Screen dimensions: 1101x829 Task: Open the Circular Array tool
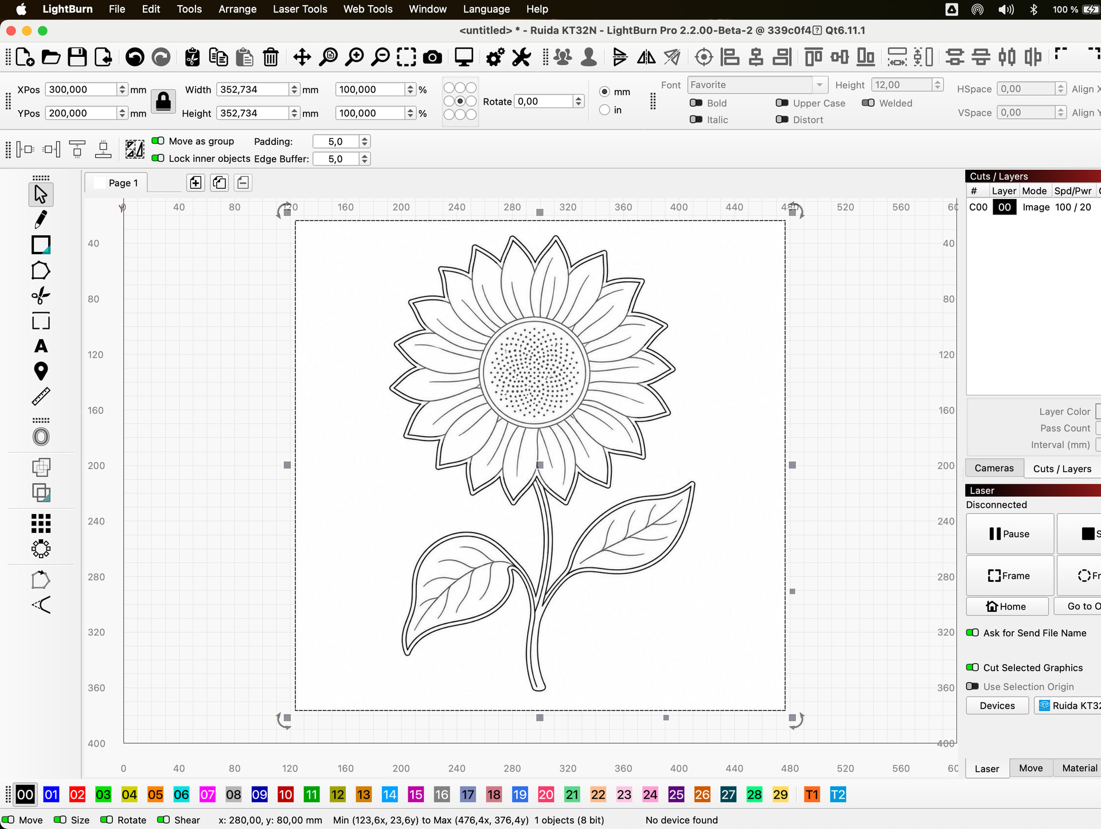(41, 549)
